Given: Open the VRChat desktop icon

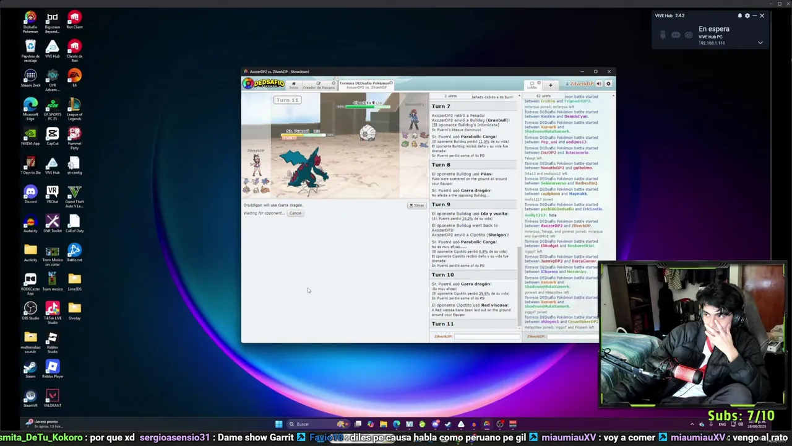Looking at the screenshot, I should [53, 195].
